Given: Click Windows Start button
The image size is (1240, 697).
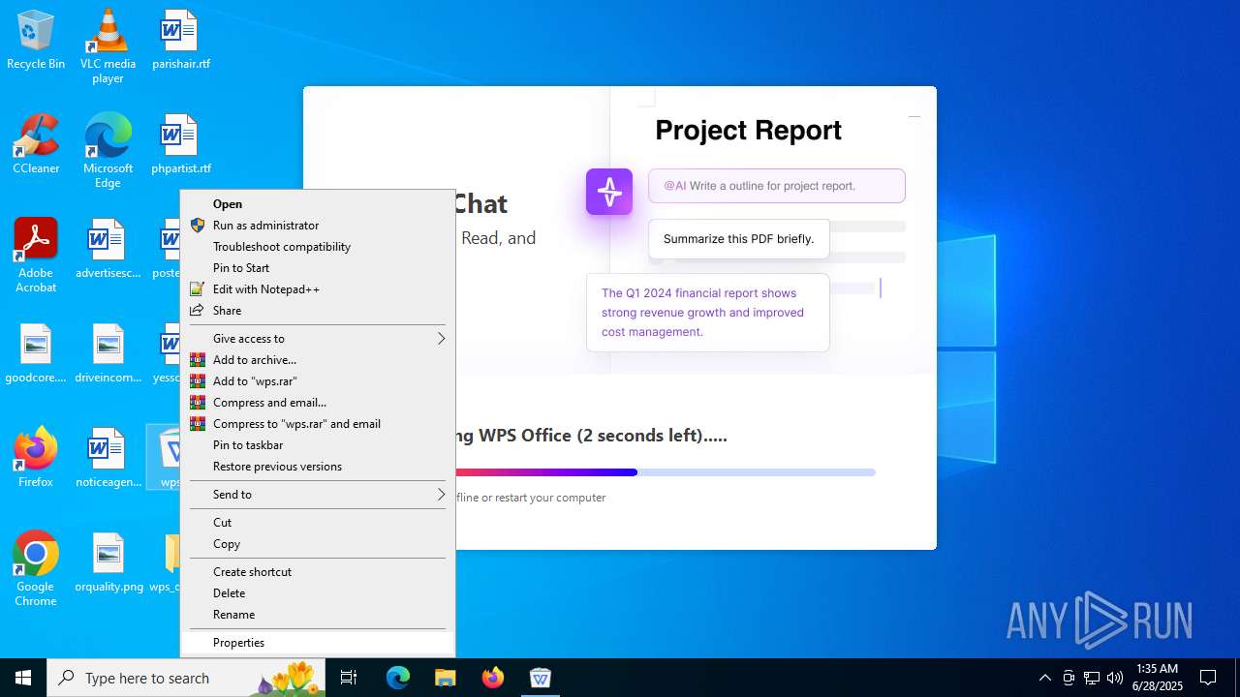Looking at the screenshot, I should (x=23, y=678).
